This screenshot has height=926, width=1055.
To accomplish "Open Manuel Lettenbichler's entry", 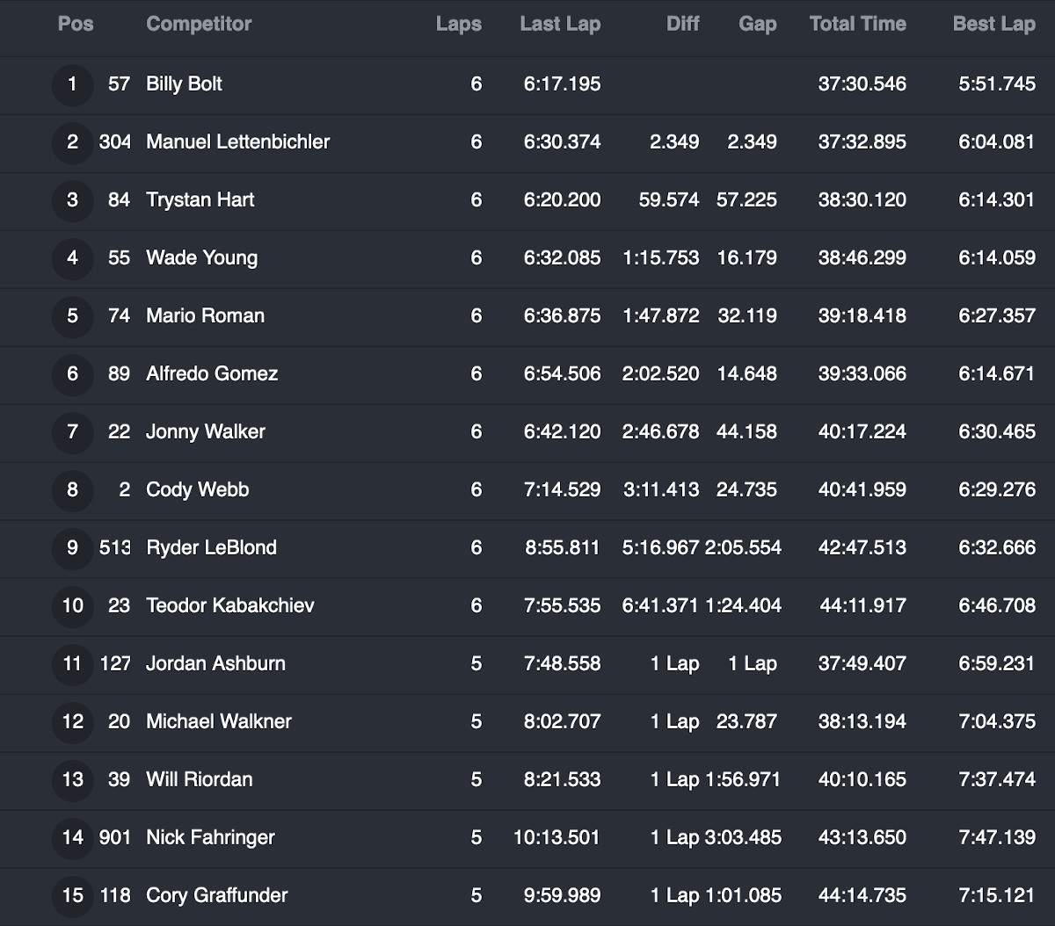I will (237, 142).
